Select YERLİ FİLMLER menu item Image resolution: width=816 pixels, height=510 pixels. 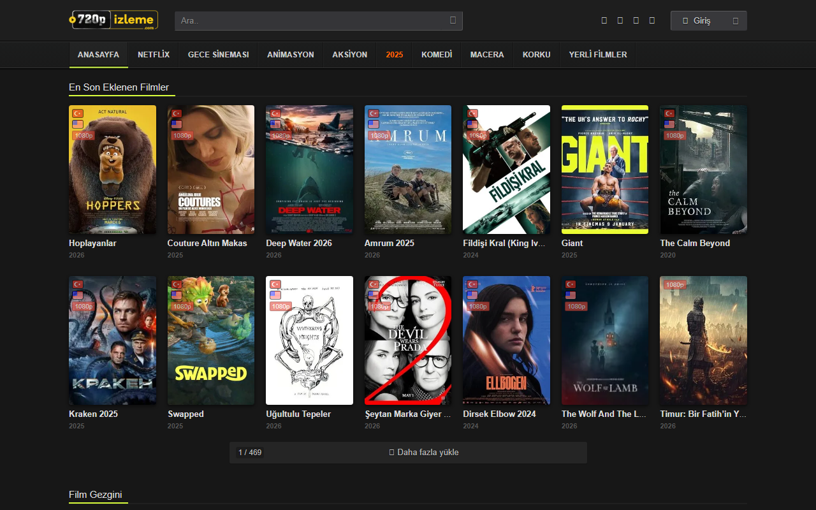click(598, 55)
